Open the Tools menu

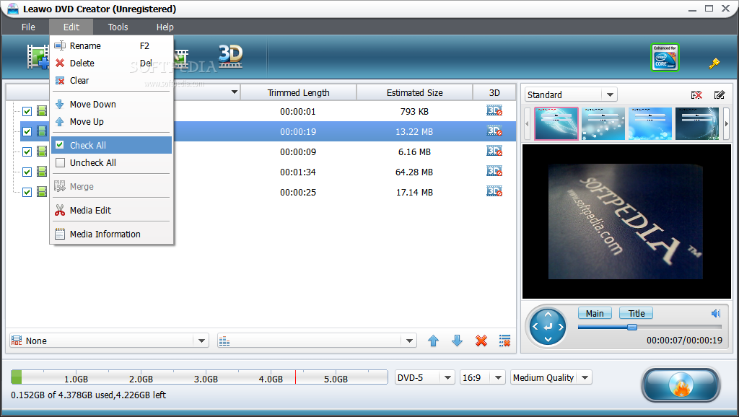(x=118, y=27)
